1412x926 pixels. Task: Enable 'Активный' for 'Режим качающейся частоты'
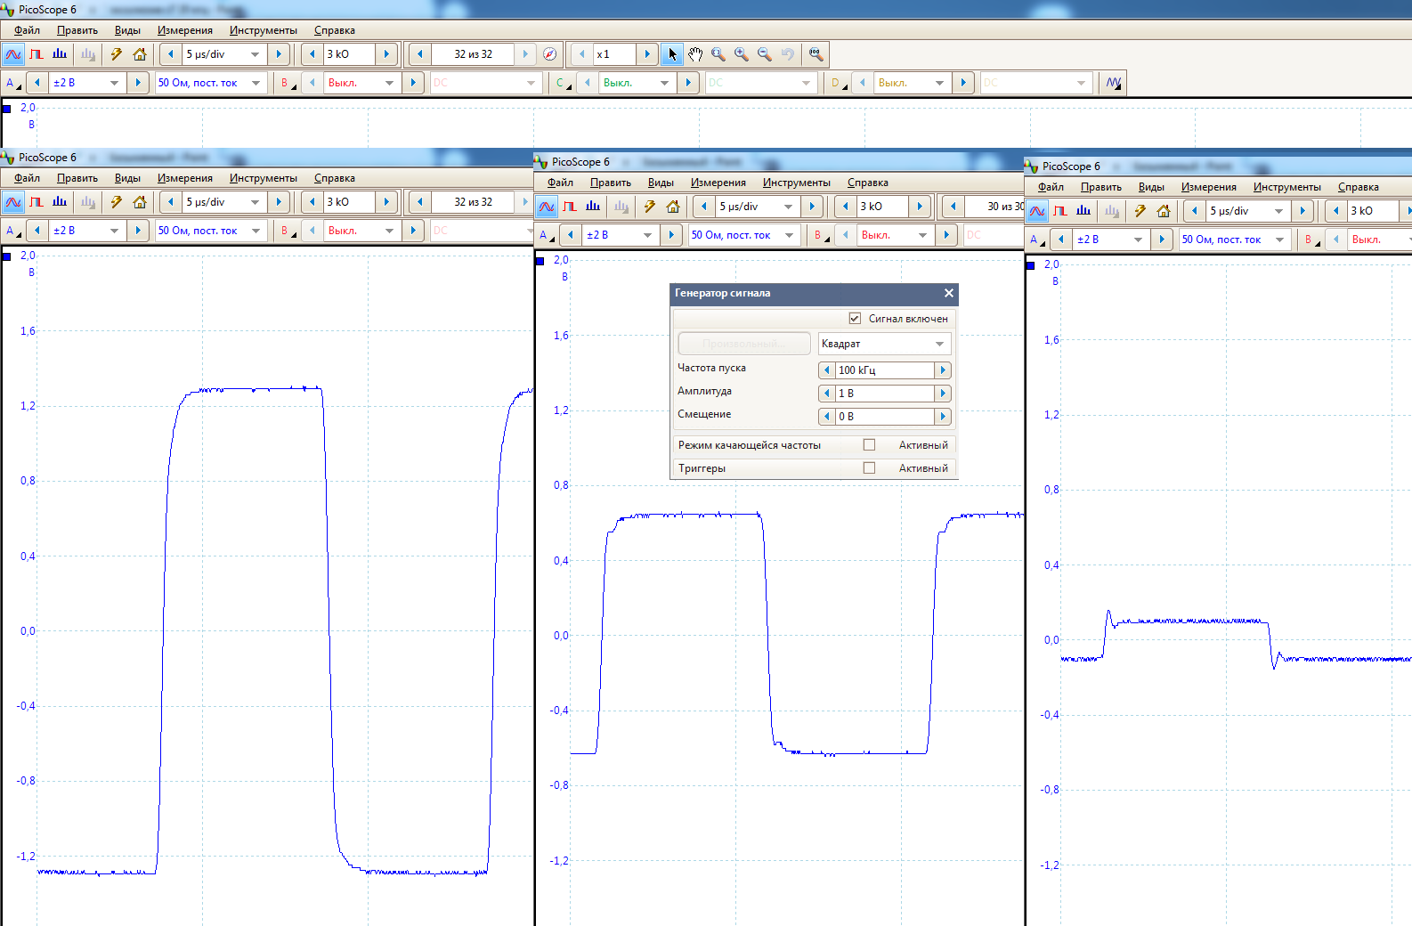(x=869, y=445)
